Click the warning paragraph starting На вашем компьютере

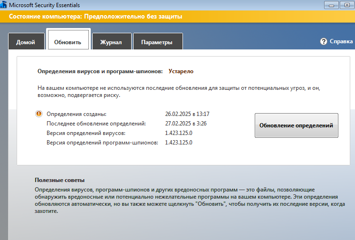click(179, 91)
